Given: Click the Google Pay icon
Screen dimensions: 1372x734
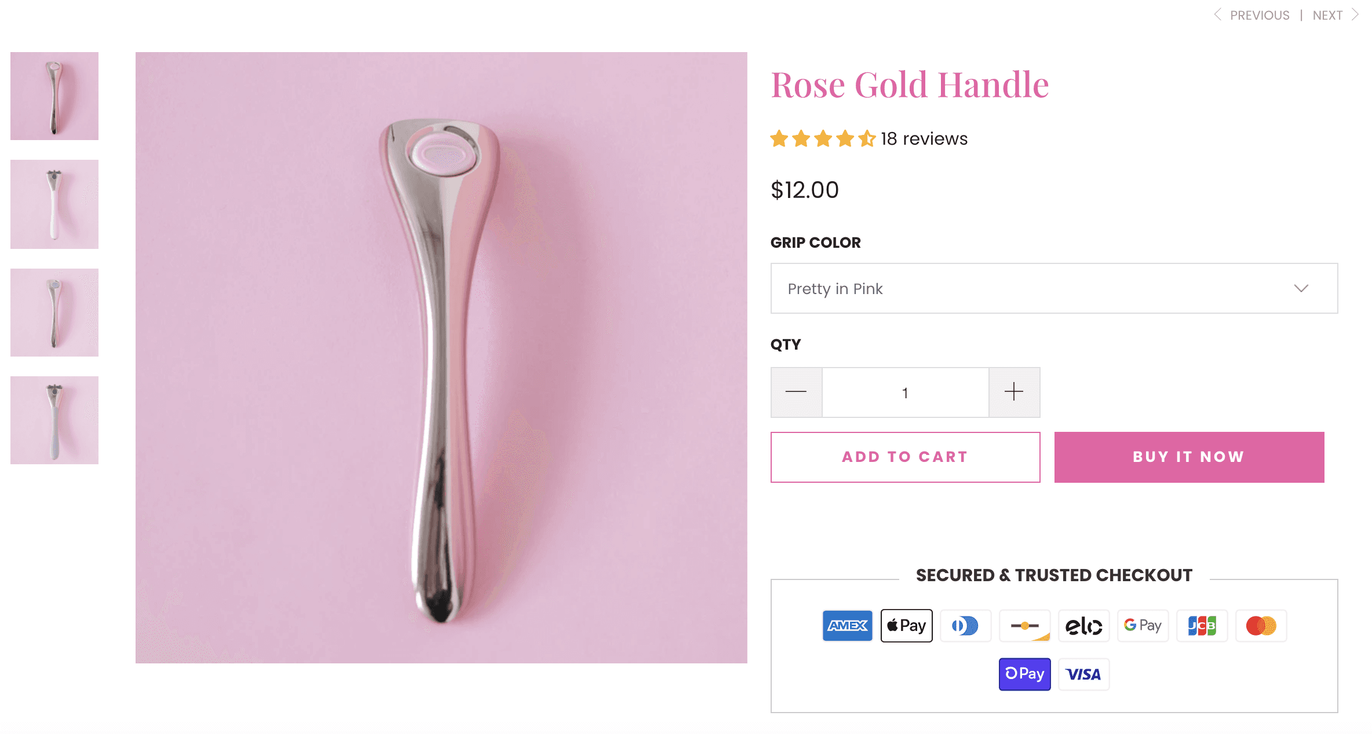Looking at the screenshot, I should [1143, 626].
